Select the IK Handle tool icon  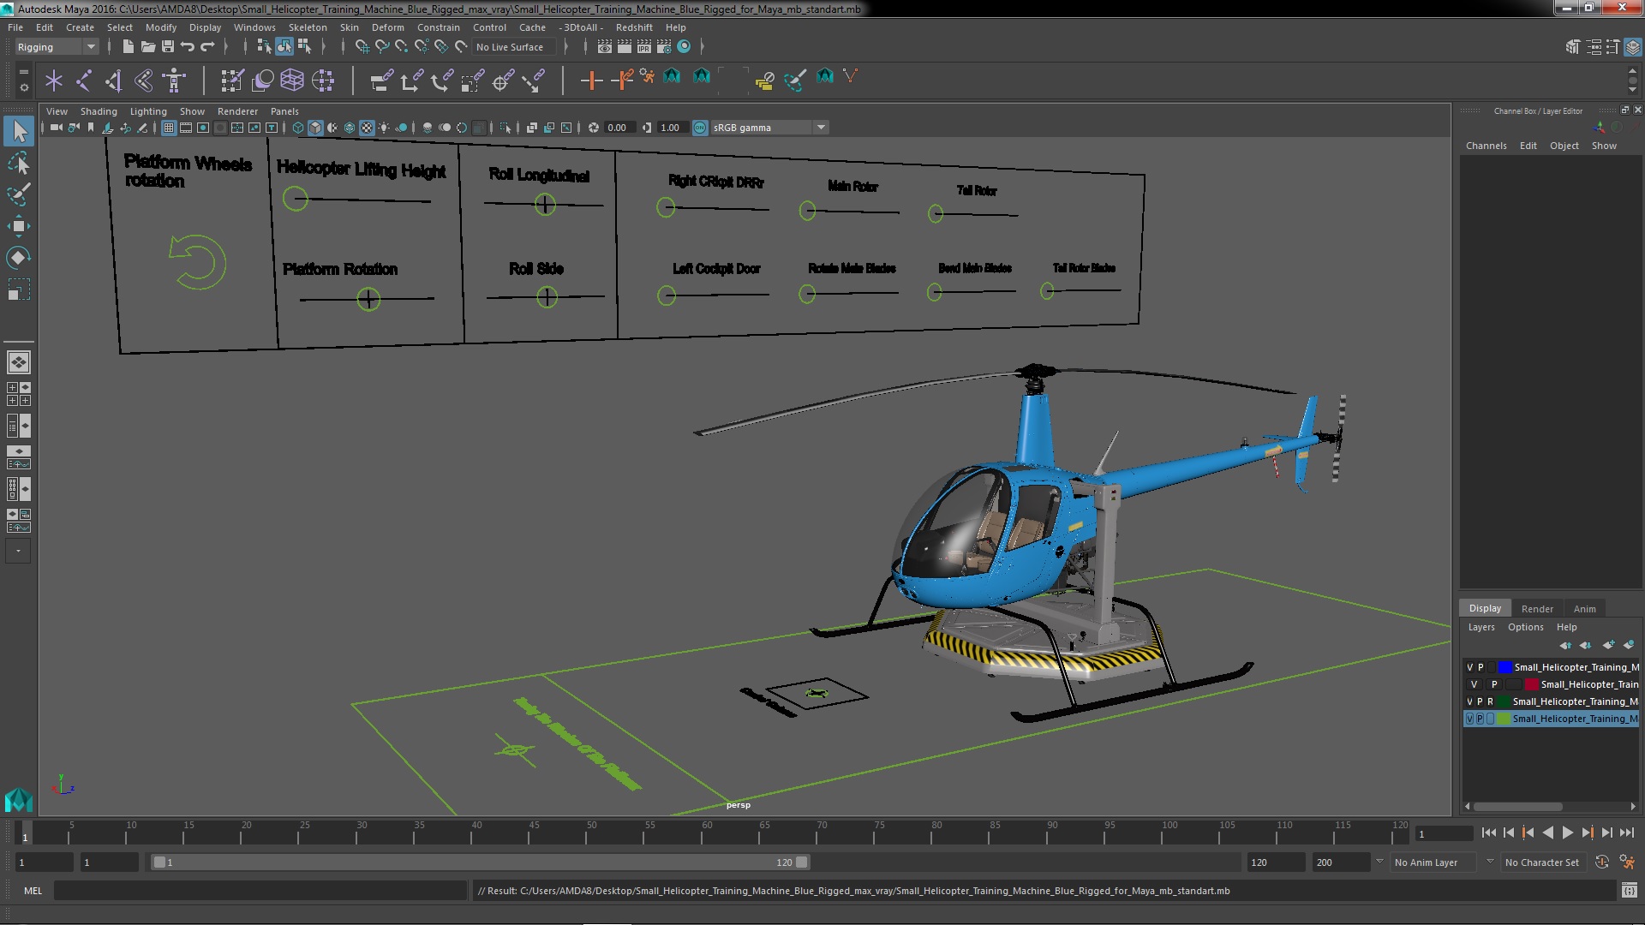pyautogui.click(x=144, y=81)
